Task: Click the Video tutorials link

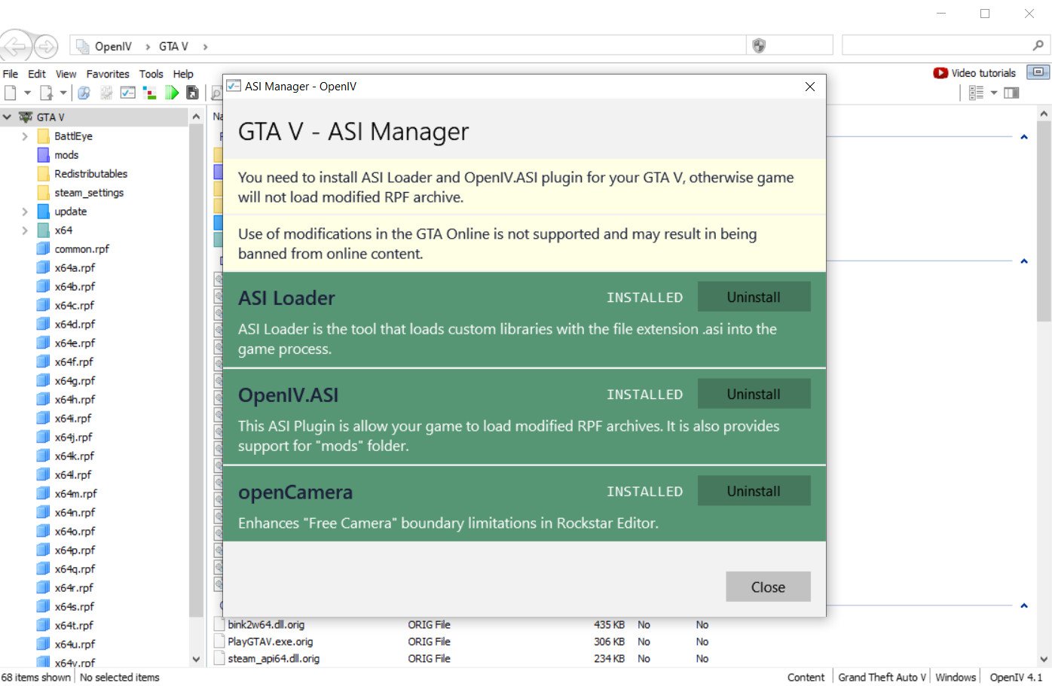Action: point(983,73)
